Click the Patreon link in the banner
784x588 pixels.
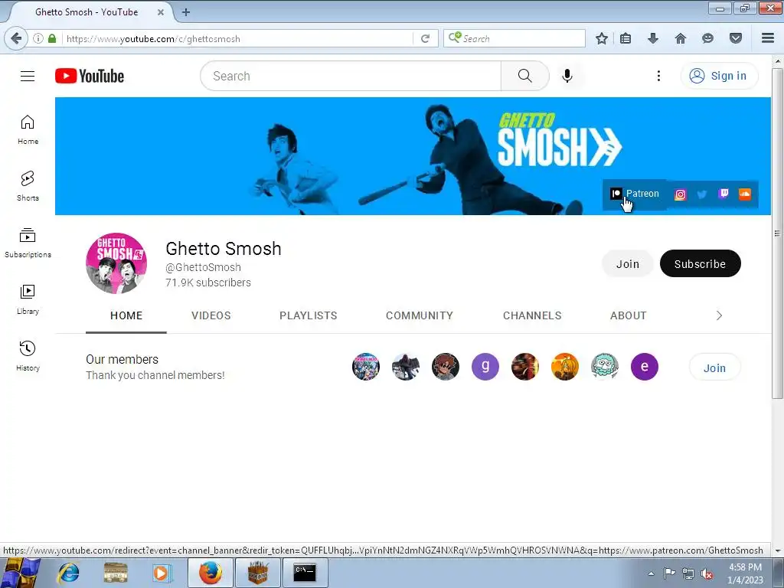[x=635, y=194]
